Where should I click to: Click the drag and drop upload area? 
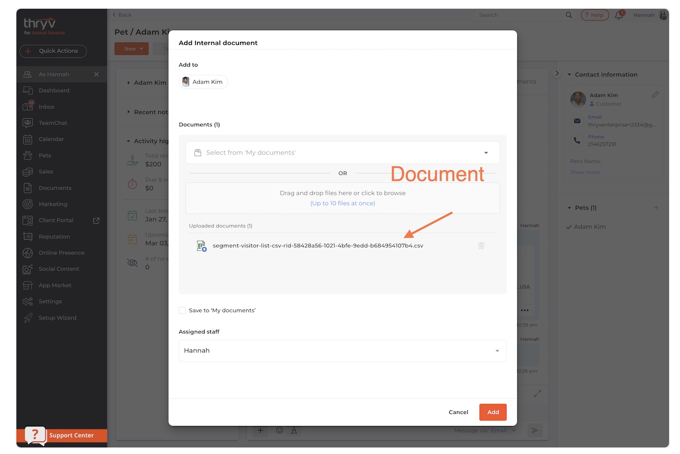pyautogui.click(x=342, y=198)
